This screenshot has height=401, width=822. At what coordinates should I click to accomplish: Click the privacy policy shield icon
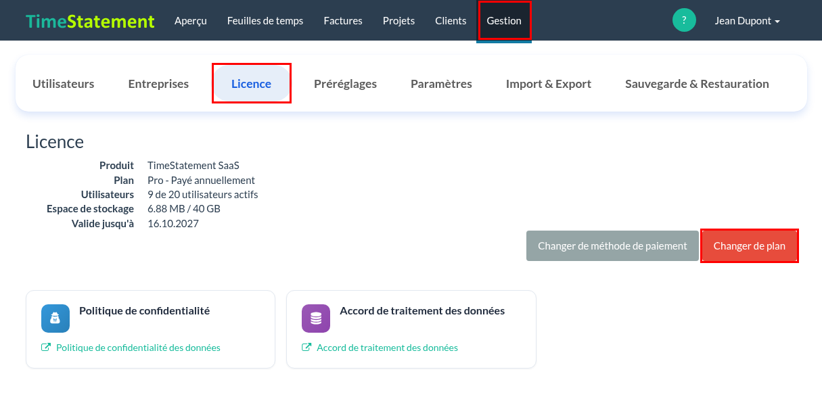(x=55, y=319)
